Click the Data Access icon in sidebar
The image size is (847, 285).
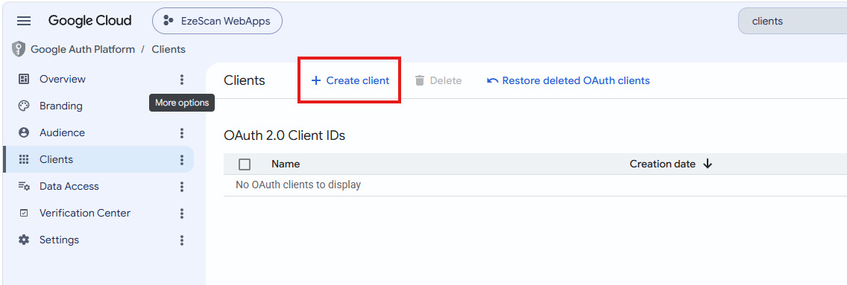[x=24, y=187]
